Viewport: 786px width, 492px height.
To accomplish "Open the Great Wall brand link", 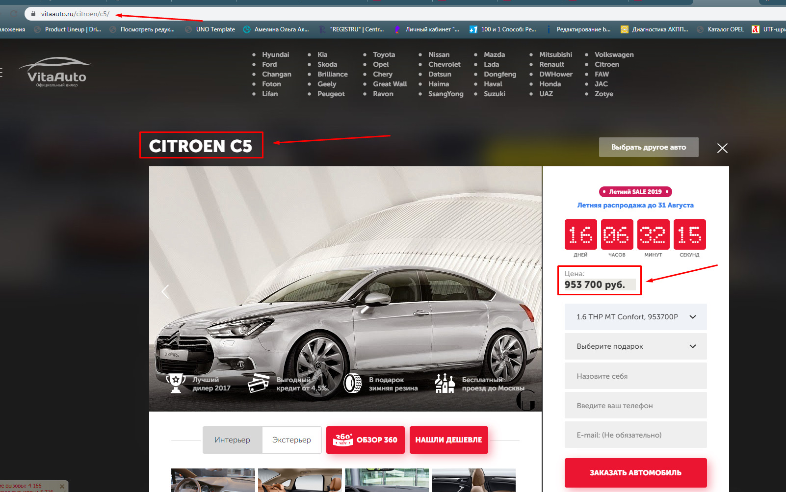I will (390, 84).
